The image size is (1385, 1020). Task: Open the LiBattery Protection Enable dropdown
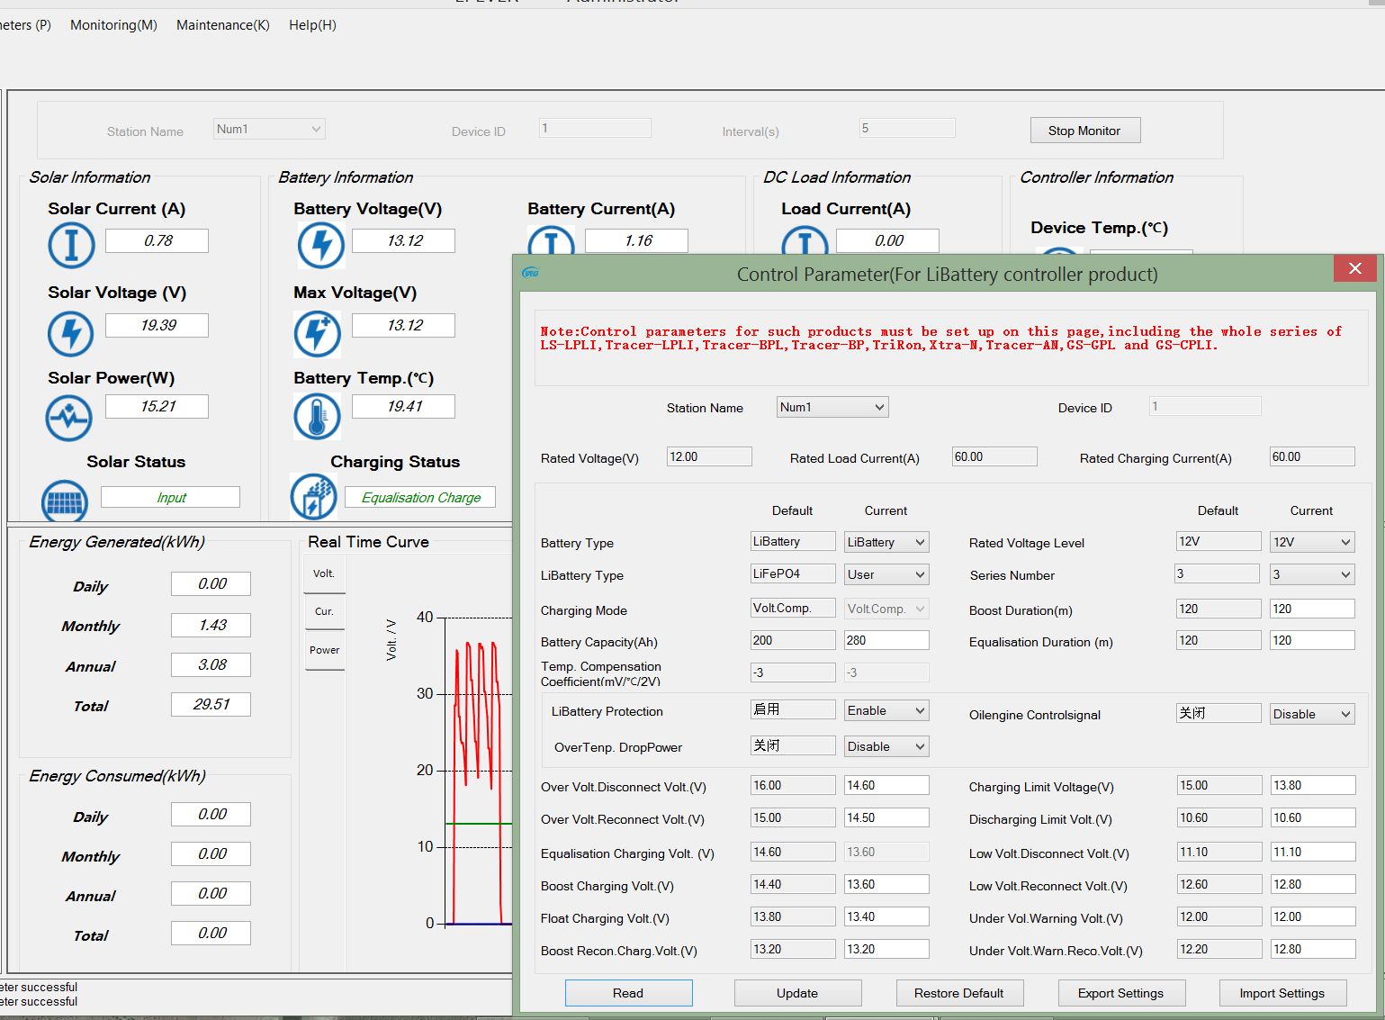pyautogui.click(x=886, y=710)
